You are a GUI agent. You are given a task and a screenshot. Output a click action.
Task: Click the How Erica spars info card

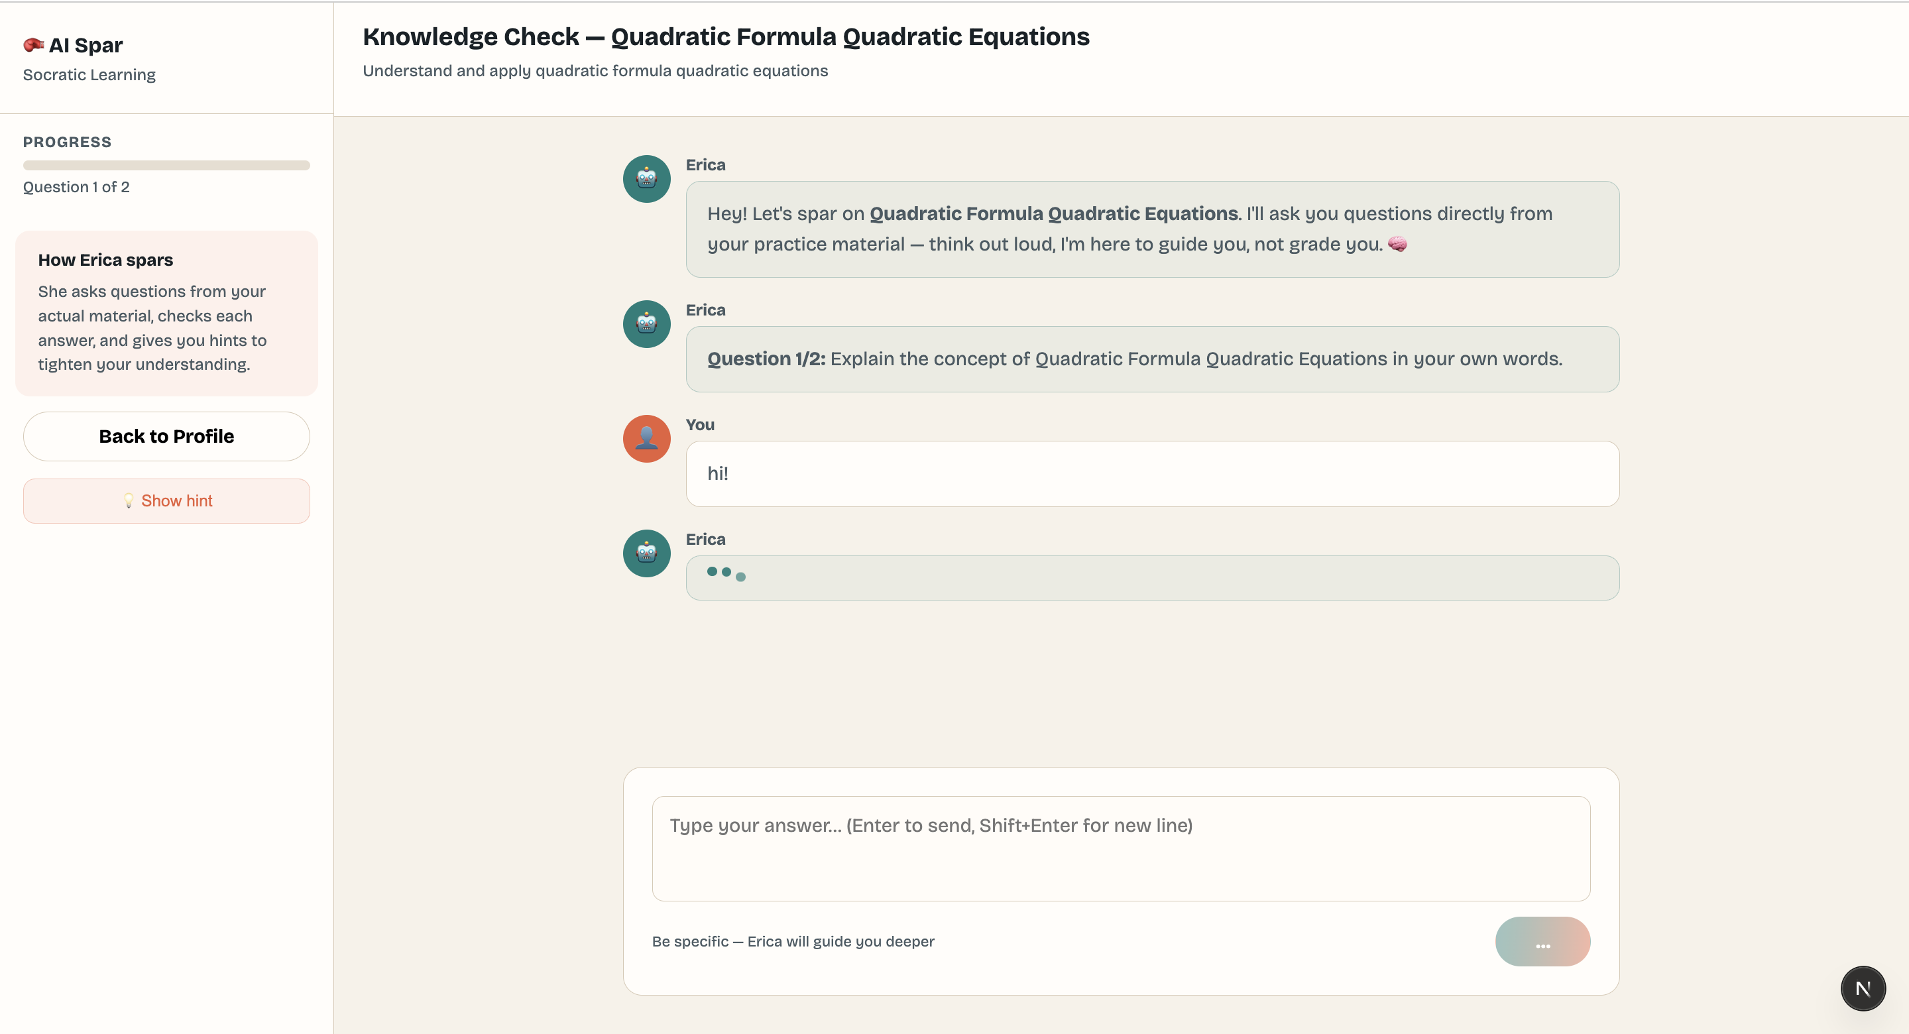click(166, 313)
